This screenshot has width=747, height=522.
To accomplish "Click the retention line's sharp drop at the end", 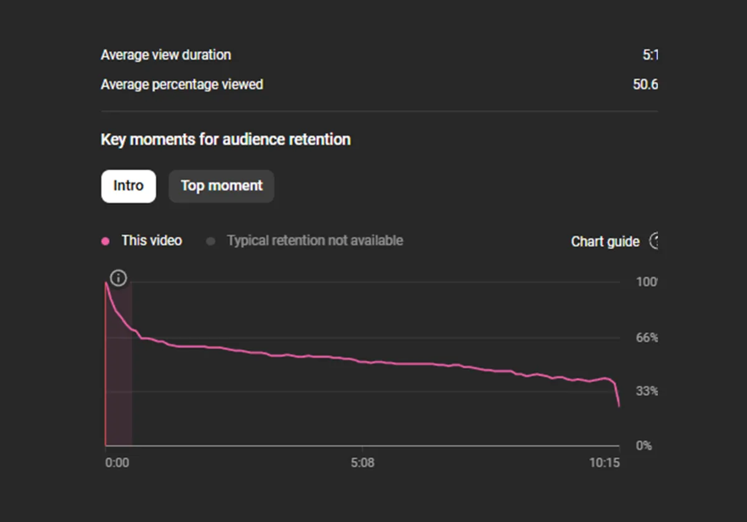I will point(617,394).
